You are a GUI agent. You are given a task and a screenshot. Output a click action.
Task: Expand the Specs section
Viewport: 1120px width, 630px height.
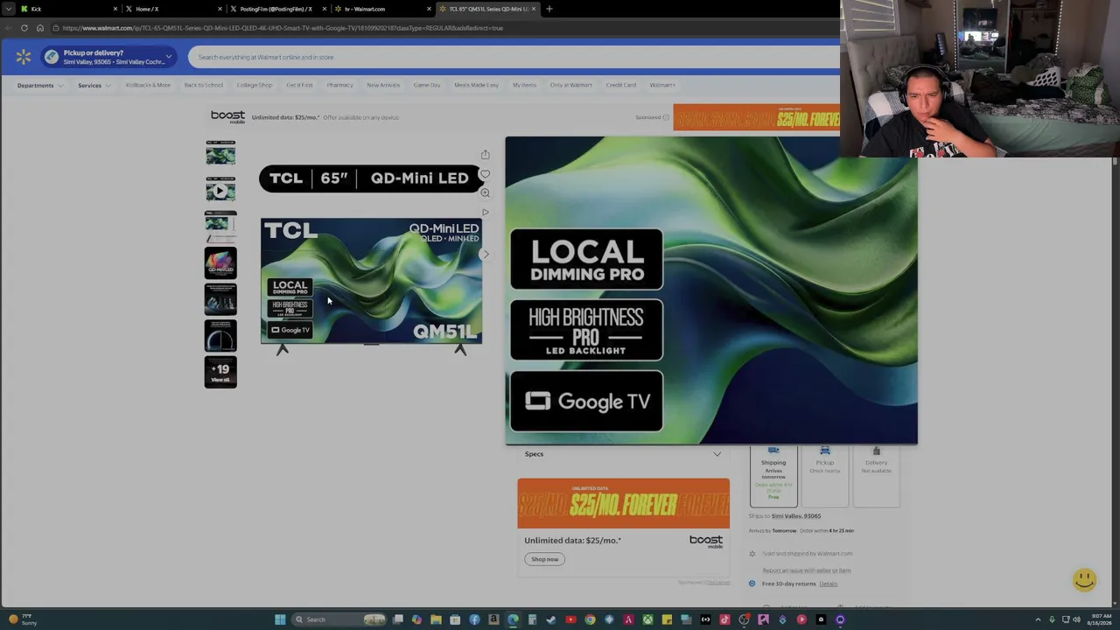625,454
